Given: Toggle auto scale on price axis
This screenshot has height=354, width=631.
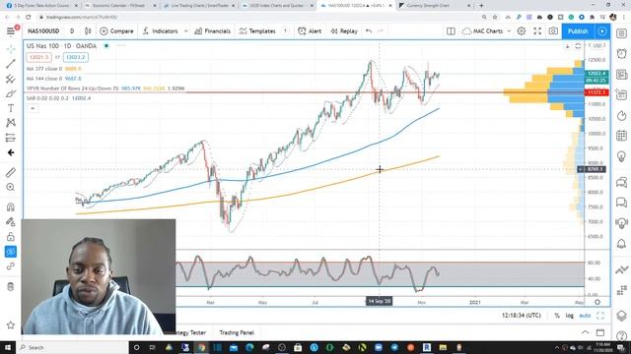Looking at the screenshot, I should (585, 316).
